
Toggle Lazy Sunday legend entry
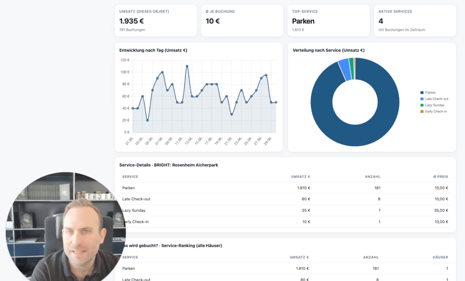[432, 105]
